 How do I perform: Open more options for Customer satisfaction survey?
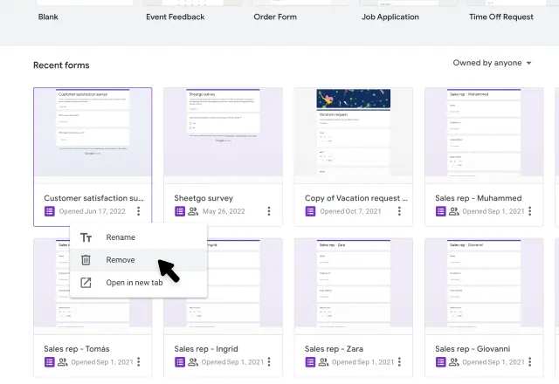139,211
